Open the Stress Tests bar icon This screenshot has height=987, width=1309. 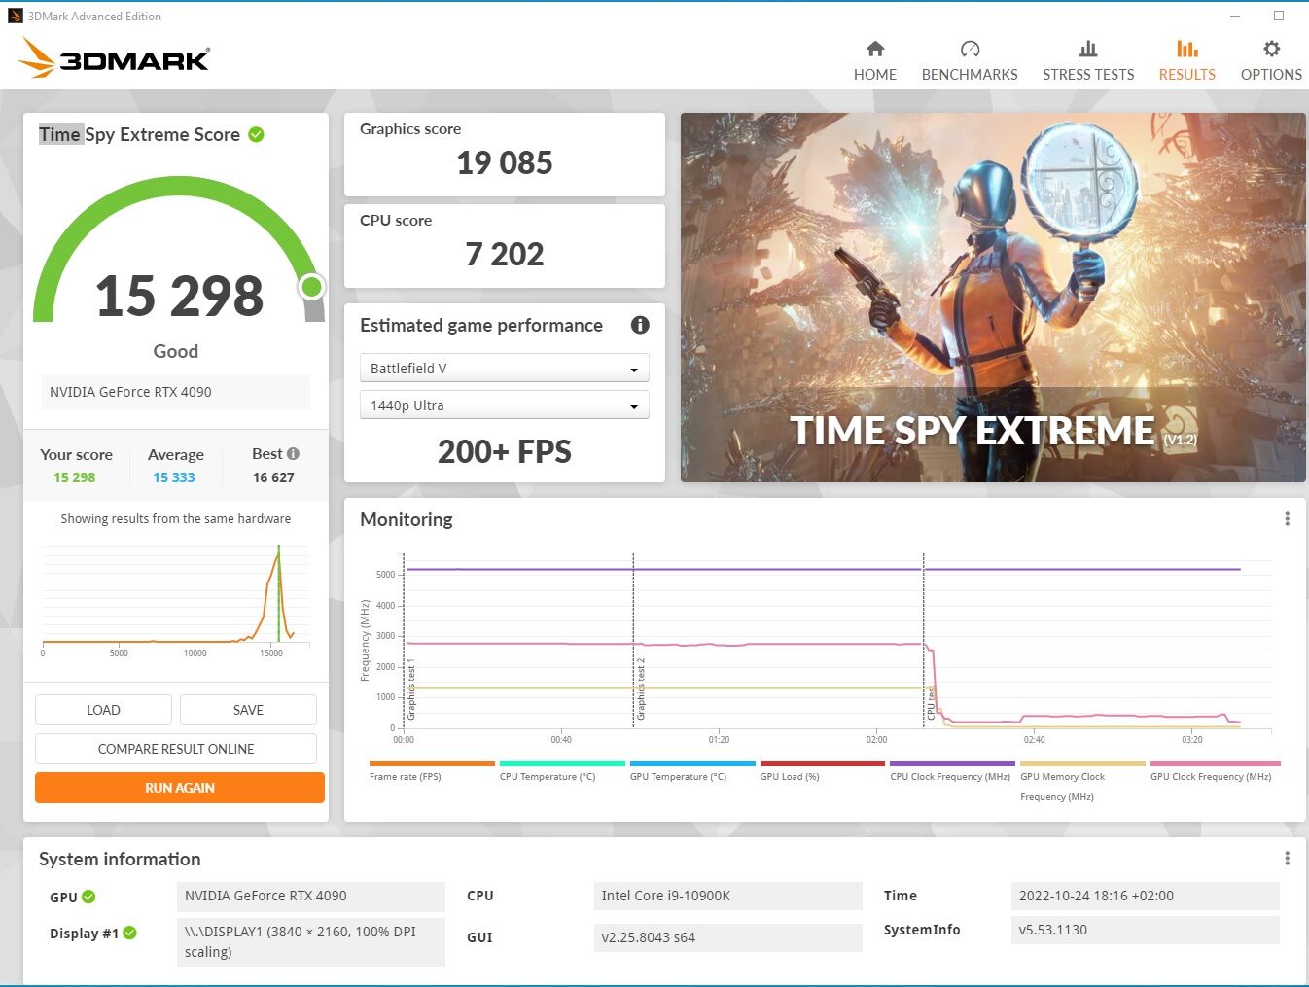click(1088, 49)
